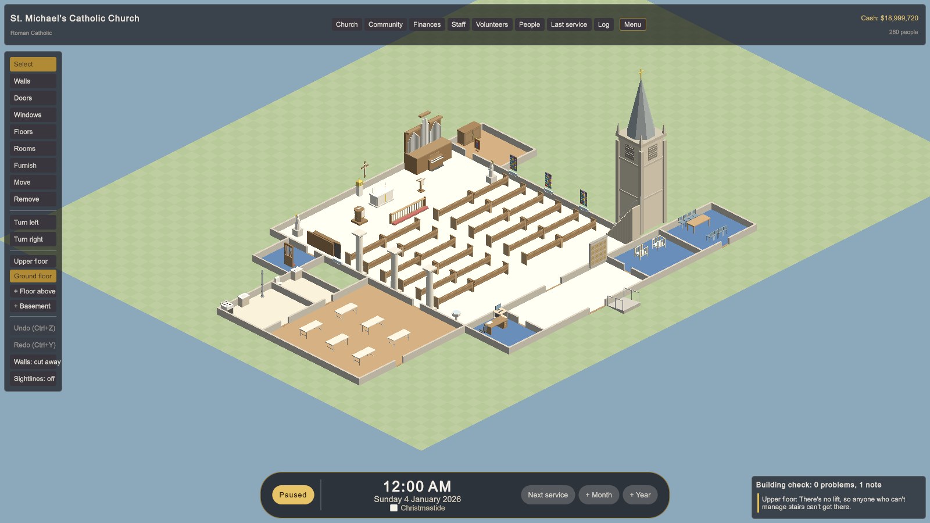Screen dimensions: 930x523
Task: Click the Cash: $18,999,720 readout
Action: pyautogui.click(x=889, y=18)
